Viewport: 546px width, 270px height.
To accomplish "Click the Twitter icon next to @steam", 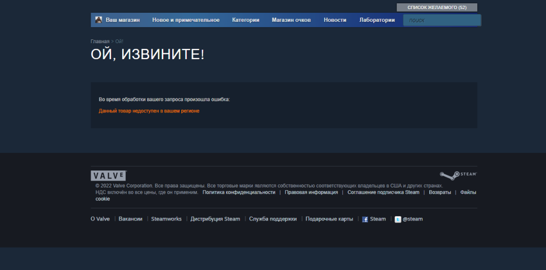I will click(398, 219).
